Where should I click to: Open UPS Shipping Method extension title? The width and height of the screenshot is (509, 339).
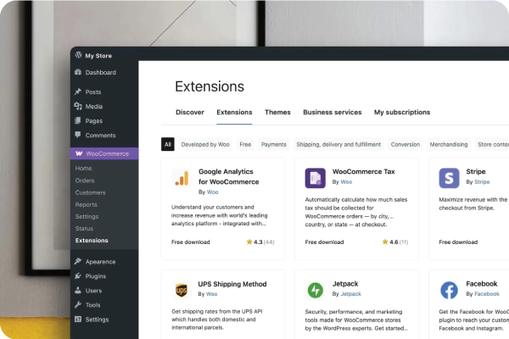pyautogui.click(x=232, y=284)
